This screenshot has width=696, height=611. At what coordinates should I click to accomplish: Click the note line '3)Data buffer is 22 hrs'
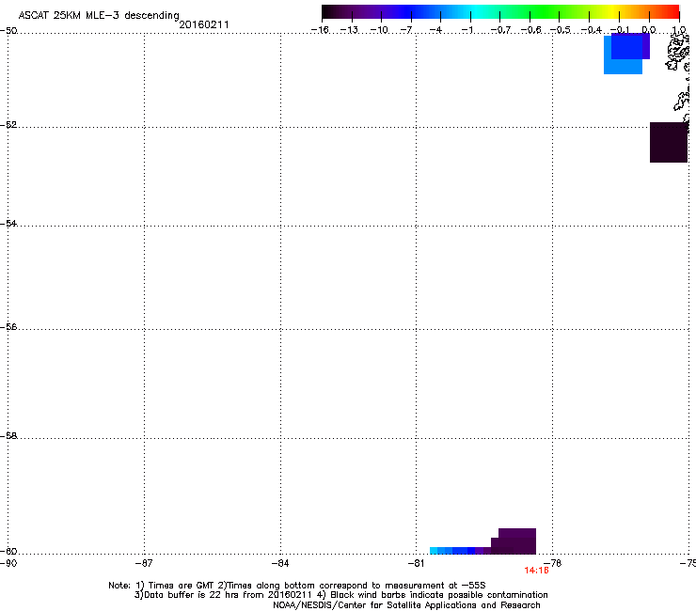click(340, 595)
